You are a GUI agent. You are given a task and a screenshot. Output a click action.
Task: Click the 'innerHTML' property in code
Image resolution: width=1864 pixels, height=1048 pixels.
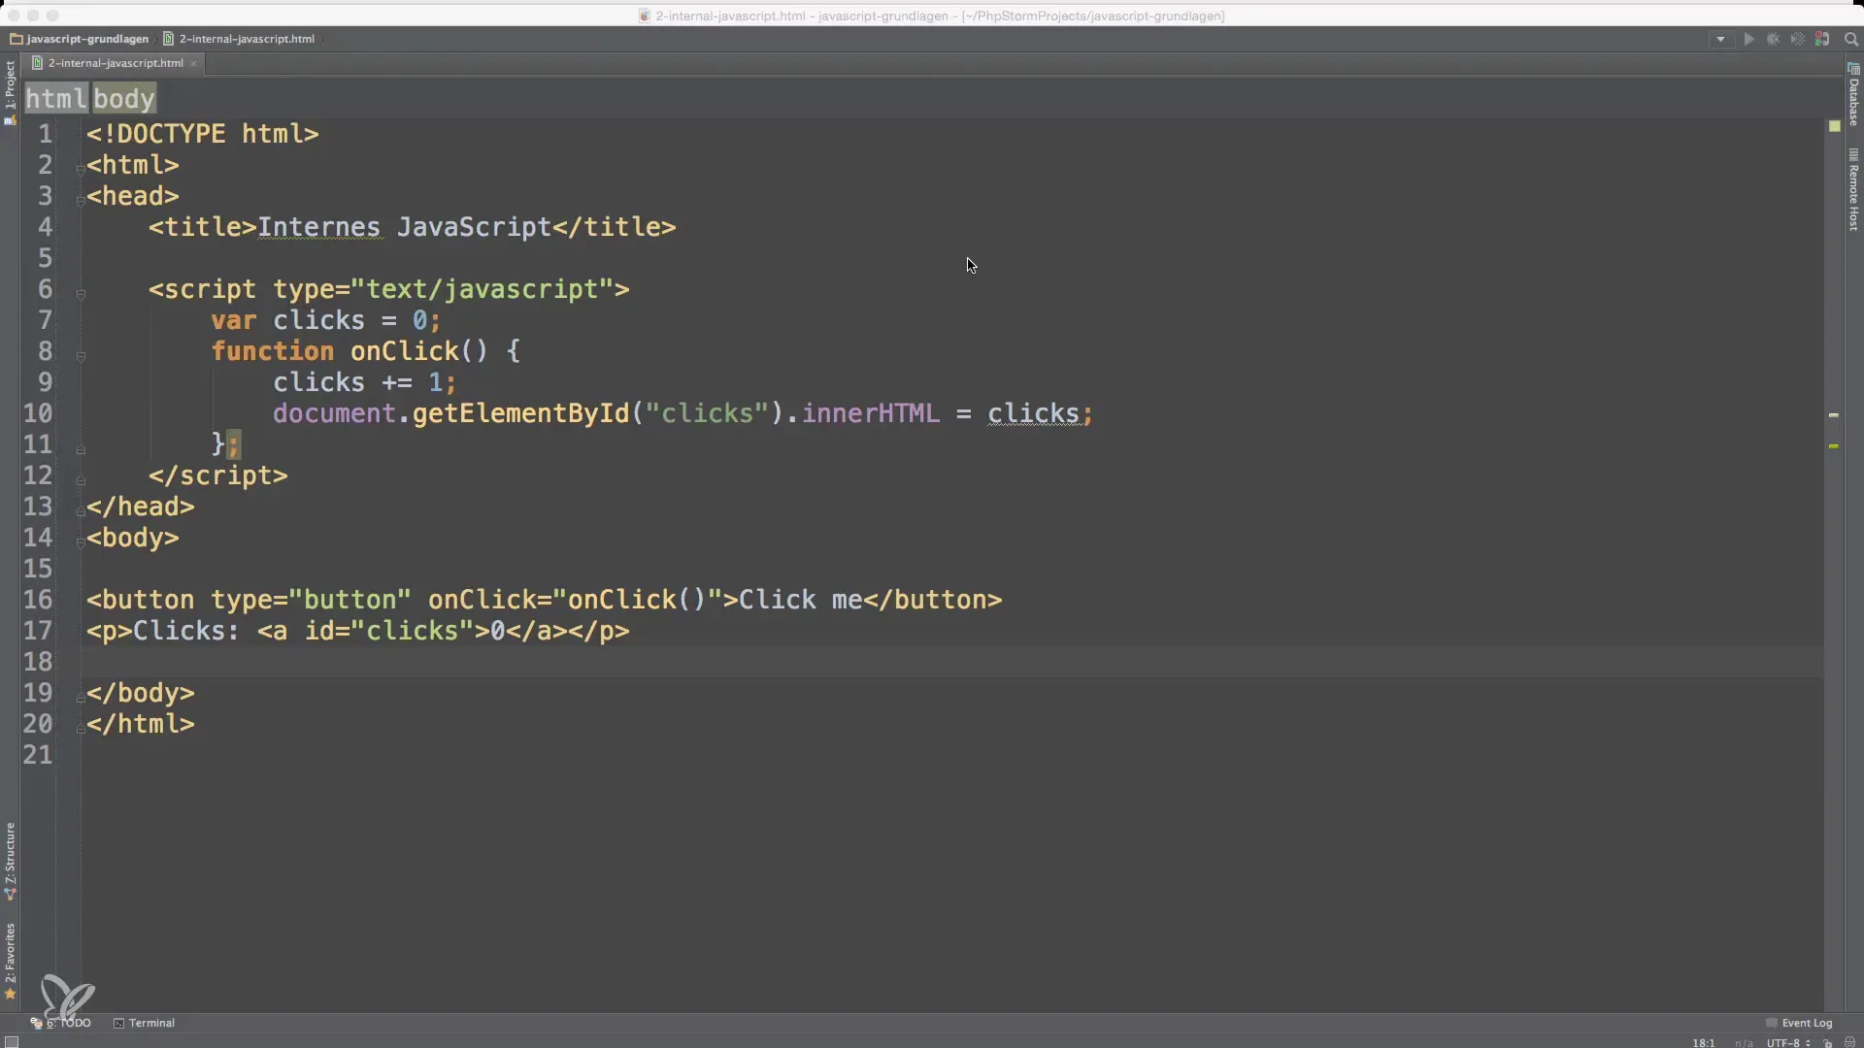(x=871, y=413)
